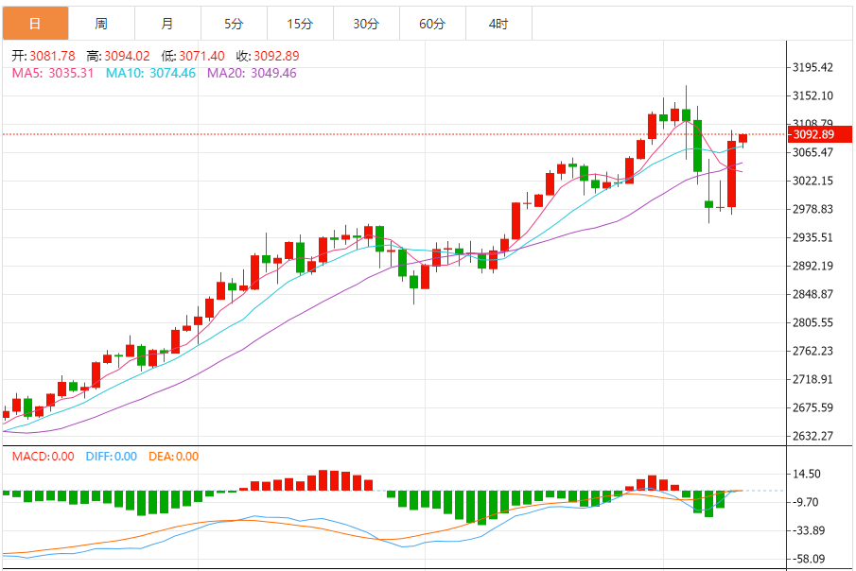
Task: Open the 30分 chart tab
Action: [366, 24]
